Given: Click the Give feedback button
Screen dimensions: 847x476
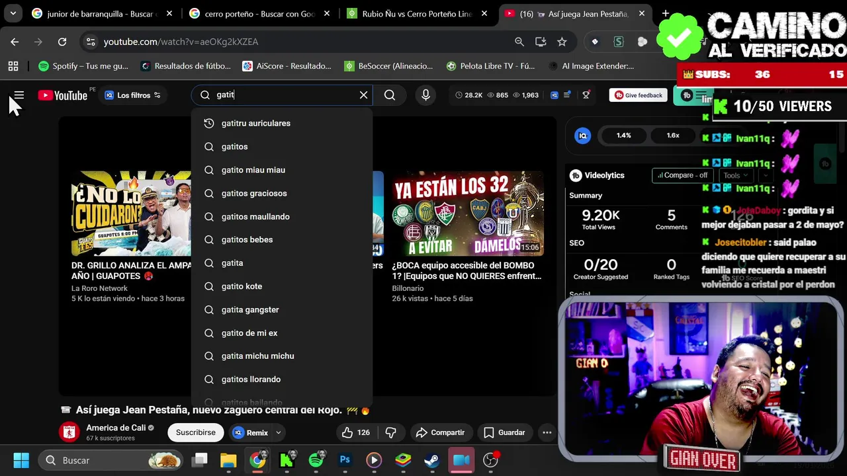Looking at the screenshot, I should click(x=638, y=95).
